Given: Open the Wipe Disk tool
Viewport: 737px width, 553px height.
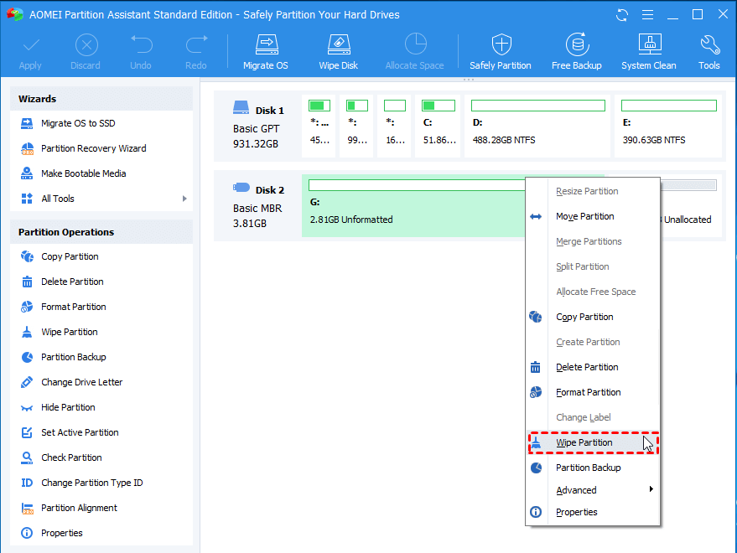Looking at the screenshot, I should pyautogui.click(x=338, y=51).
